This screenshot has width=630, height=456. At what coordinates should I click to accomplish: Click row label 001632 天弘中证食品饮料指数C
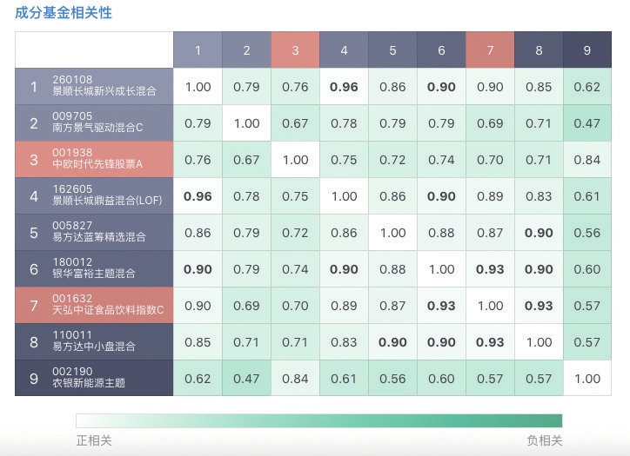94,305
